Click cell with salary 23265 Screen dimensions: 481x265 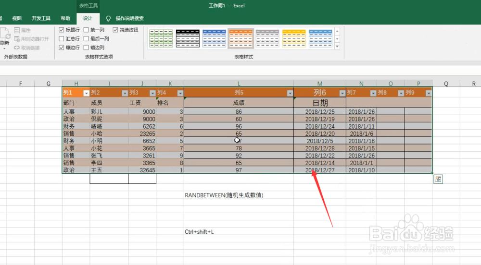click(142, 134)
